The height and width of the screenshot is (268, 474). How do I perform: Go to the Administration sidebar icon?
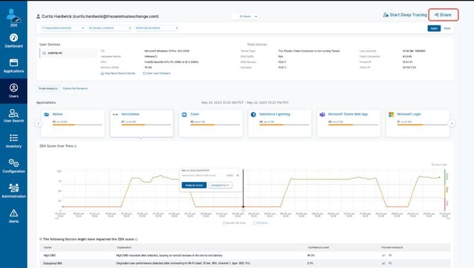[x=13, y=191]
